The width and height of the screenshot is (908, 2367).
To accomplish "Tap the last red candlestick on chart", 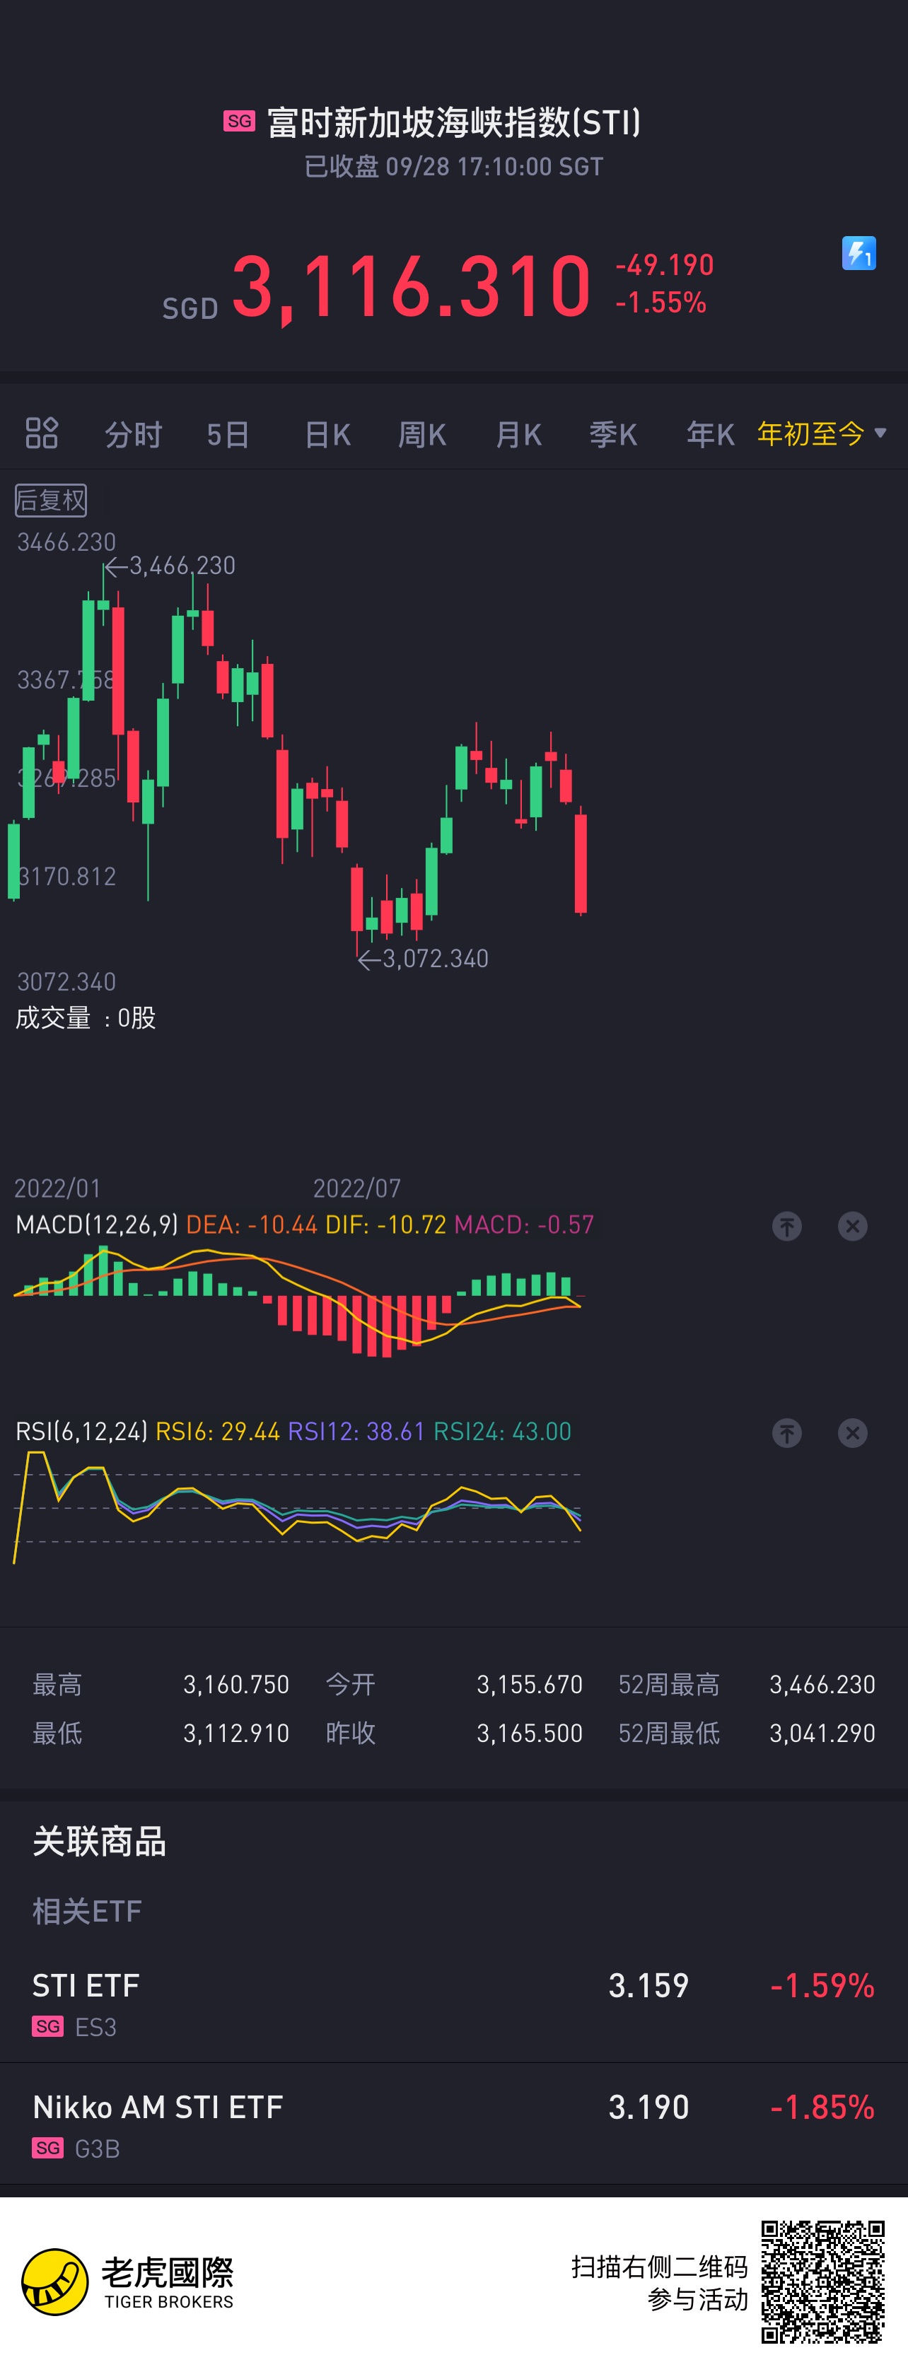I will pos(581,863).
